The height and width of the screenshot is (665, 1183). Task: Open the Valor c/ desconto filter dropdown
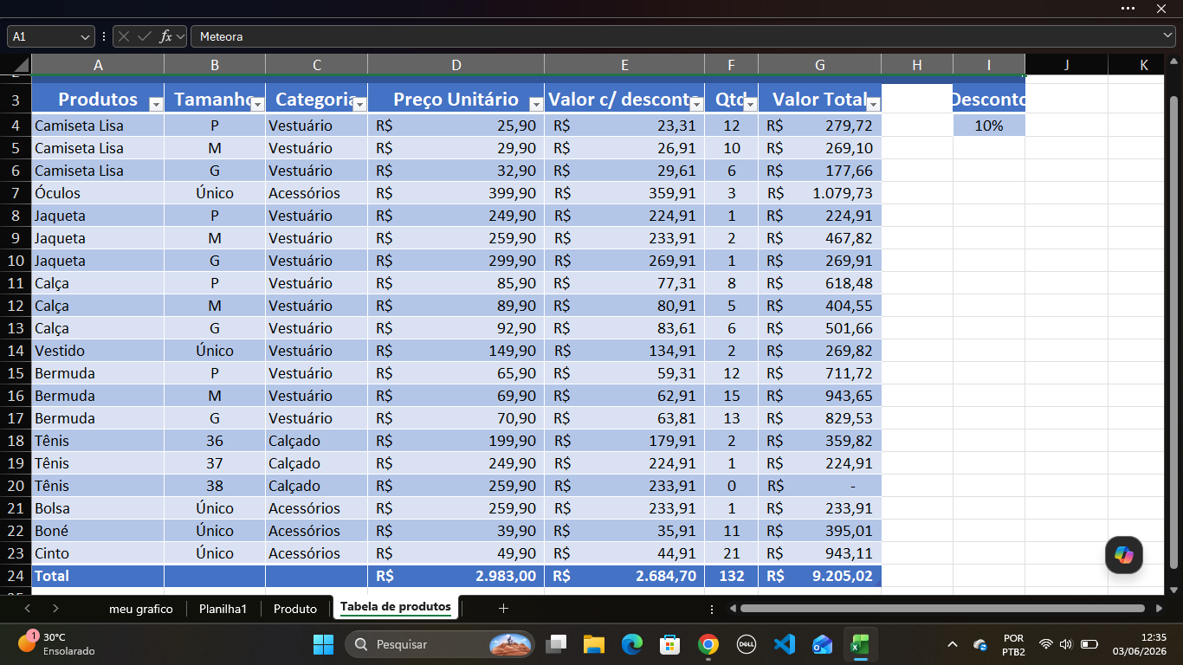(x=696, y=104)
